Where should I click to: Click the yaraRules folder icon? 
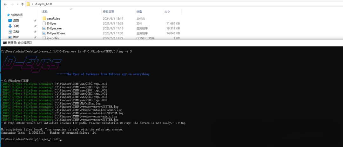pos(44,19)
